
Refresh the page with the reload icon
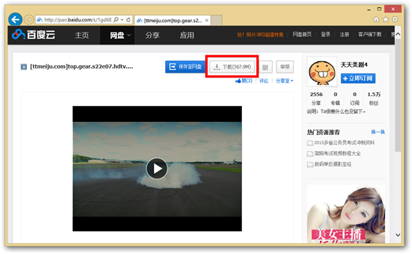129,19
